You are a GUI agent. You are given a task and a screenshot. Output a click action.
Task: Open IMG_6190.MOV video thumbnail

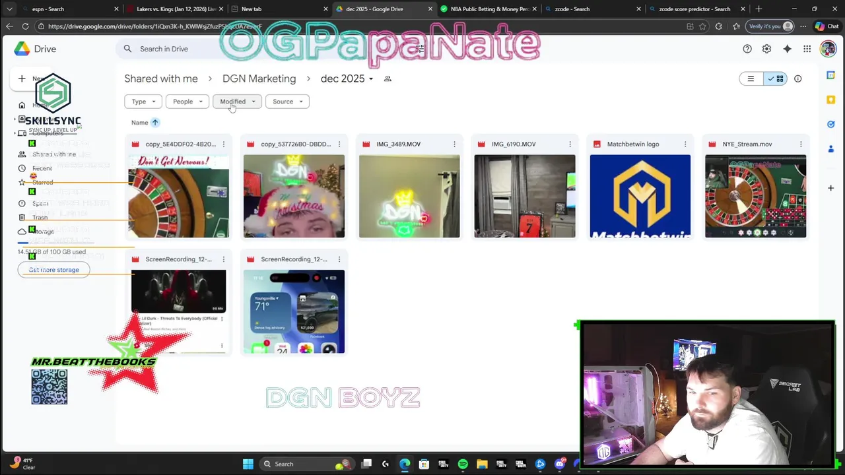point(524,196)
